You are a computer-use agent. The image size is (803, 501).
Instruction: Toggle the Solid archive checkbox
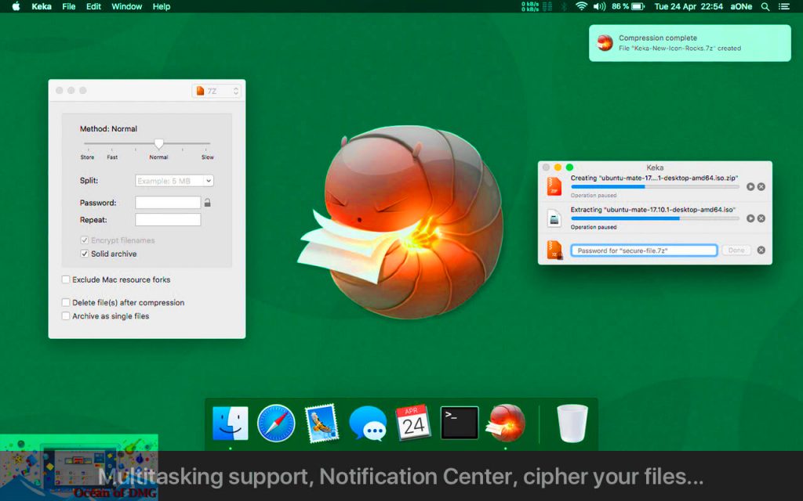tap(85, 254)
